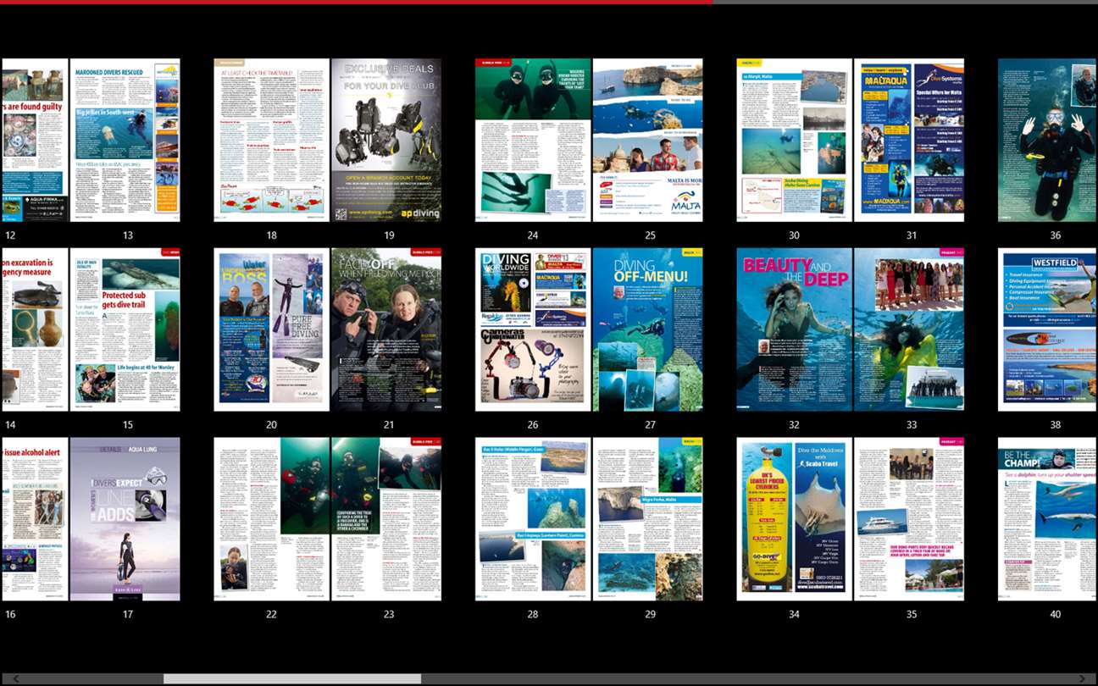Open page 15 Protected sub dive trail thumbnail
This screenshot has height=686, width=1098.
click(125, 329)
